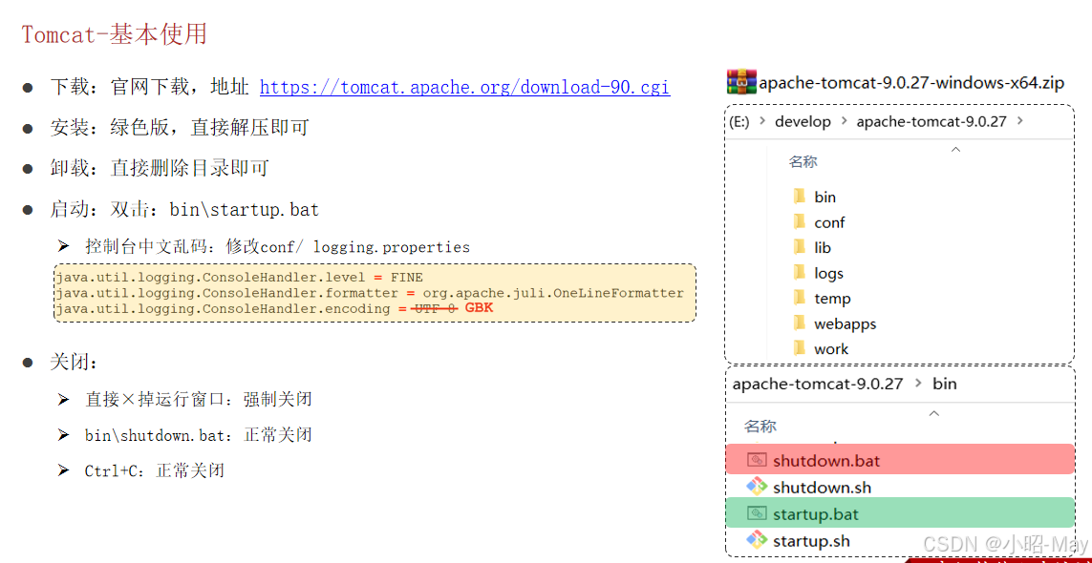Select the lib folder name
1092x563 pixels.
[x=823, y=248]
